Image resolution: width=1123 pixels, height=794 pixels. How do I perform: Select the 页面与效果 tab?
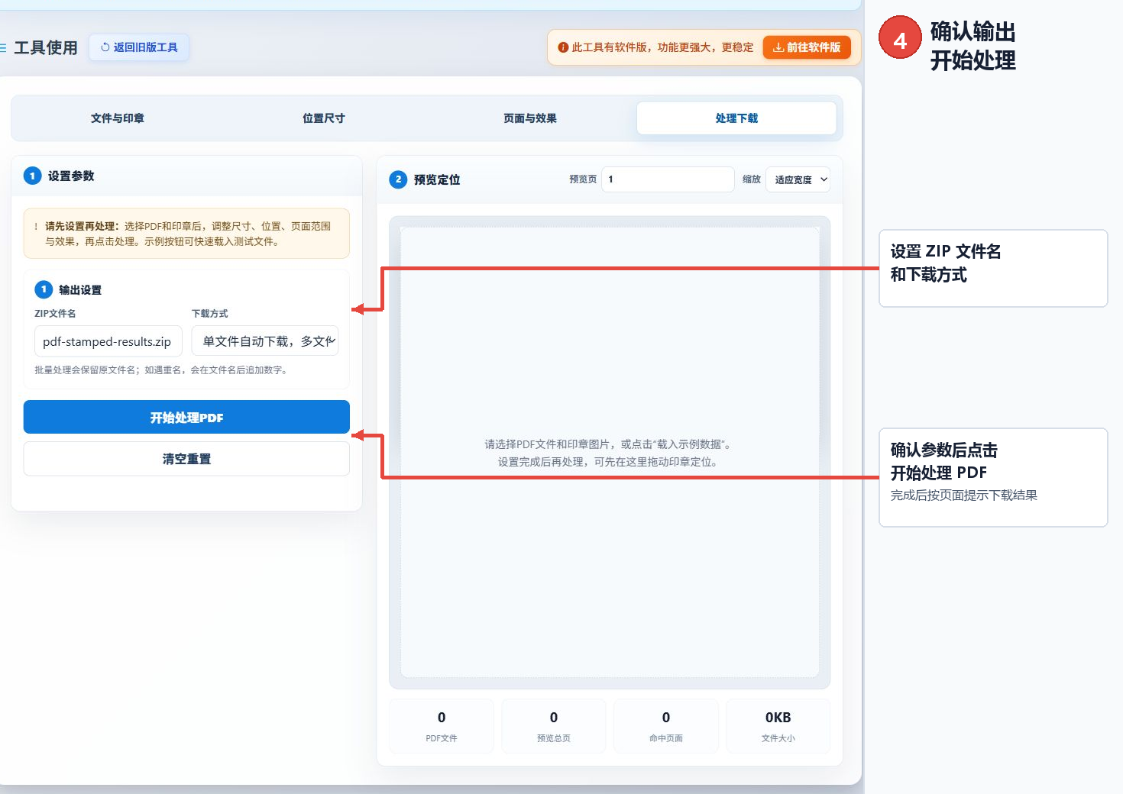click(530, 118)
